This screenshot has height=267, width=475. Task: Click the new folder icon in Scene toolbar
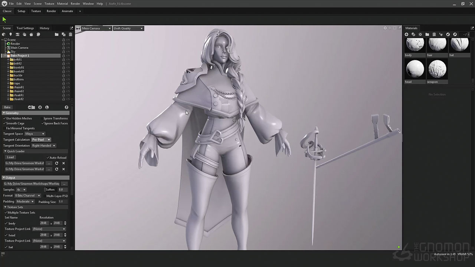pos(56,34)
